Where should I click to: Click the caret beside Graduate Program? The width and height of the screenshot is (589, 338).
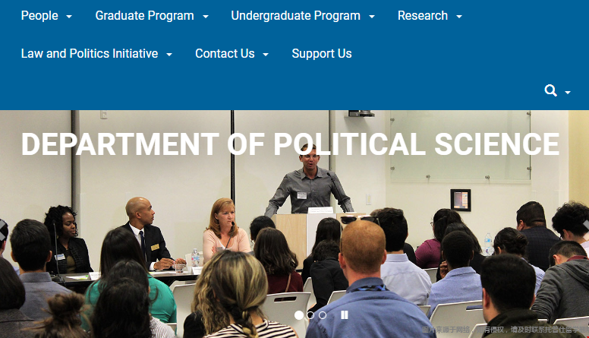click(x=206, y=17)
